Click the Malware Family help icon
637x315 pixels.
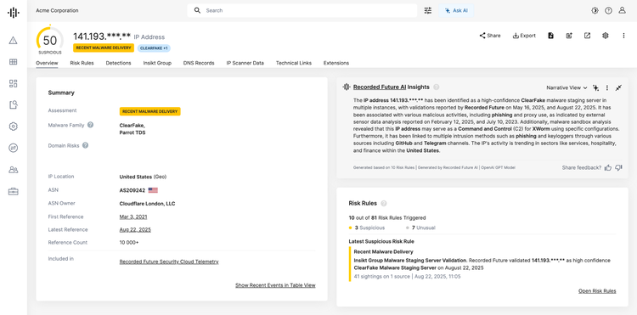coord(90,125)
